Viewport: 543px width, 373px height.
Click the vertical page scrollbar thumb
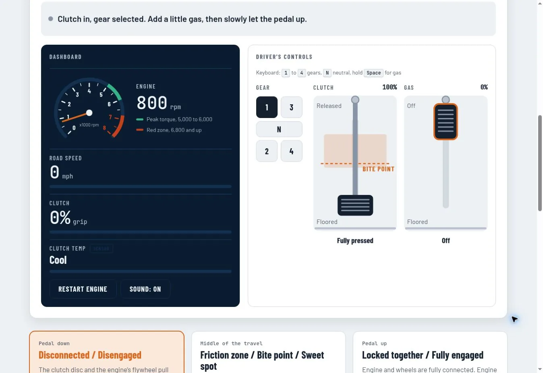click(540, 163)
